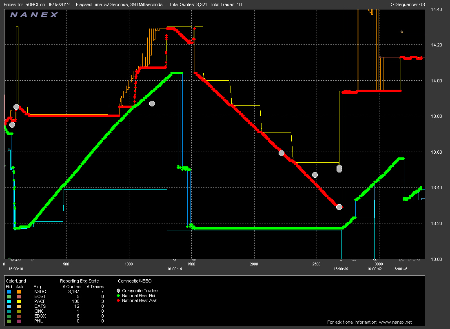The width and height of the screenshot is (450, 329).
Task: Click the NSDQ quote count 3,167
Action: (x=74, y=292)
